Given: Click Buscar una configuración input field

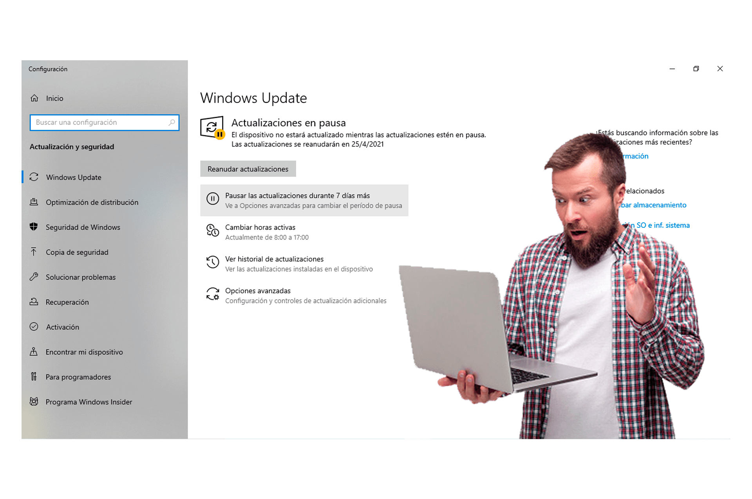Looking at the screenshot, I should pos(106,122).
